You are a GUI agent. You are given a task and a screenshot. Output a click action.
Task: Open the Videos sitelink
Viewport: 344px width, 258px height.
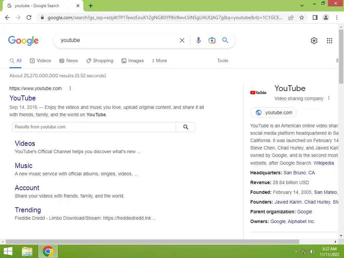[25, 143]
